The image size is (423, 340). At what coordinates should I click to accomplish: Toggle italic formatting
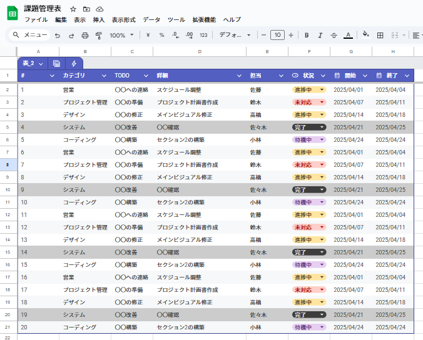(x=320, y=35)
